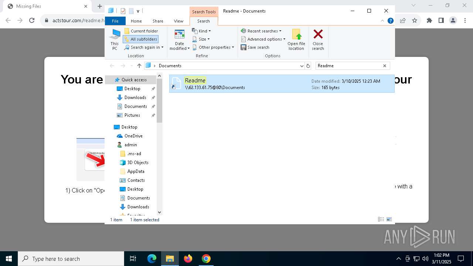Click taskbar search box

coord(71,259)
